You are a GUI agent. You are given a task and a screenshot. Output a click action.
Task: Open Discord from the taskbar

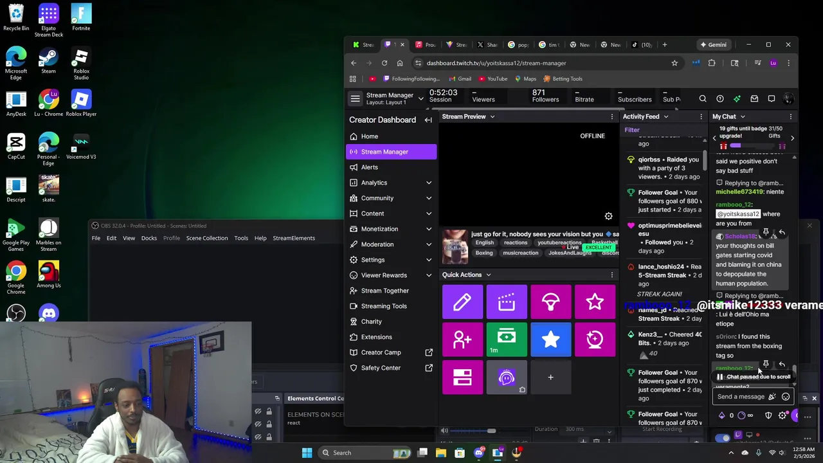(x=478, y=453)
